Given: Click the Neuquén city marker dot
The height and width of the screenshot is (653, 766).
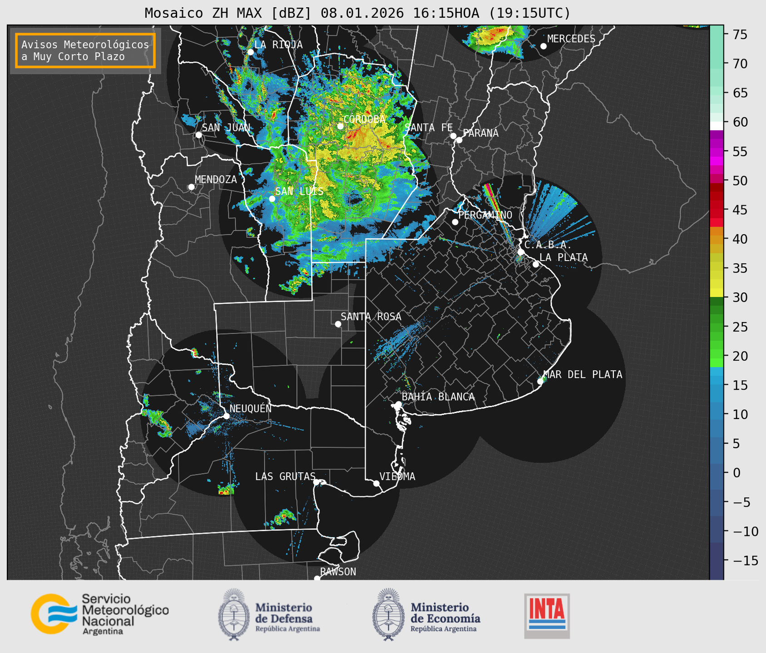Looking at the screenshot, I should (x=226, y=416).
